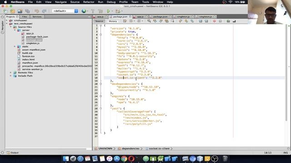
Task: Open the Navigate menu
Action: (60, 2)
